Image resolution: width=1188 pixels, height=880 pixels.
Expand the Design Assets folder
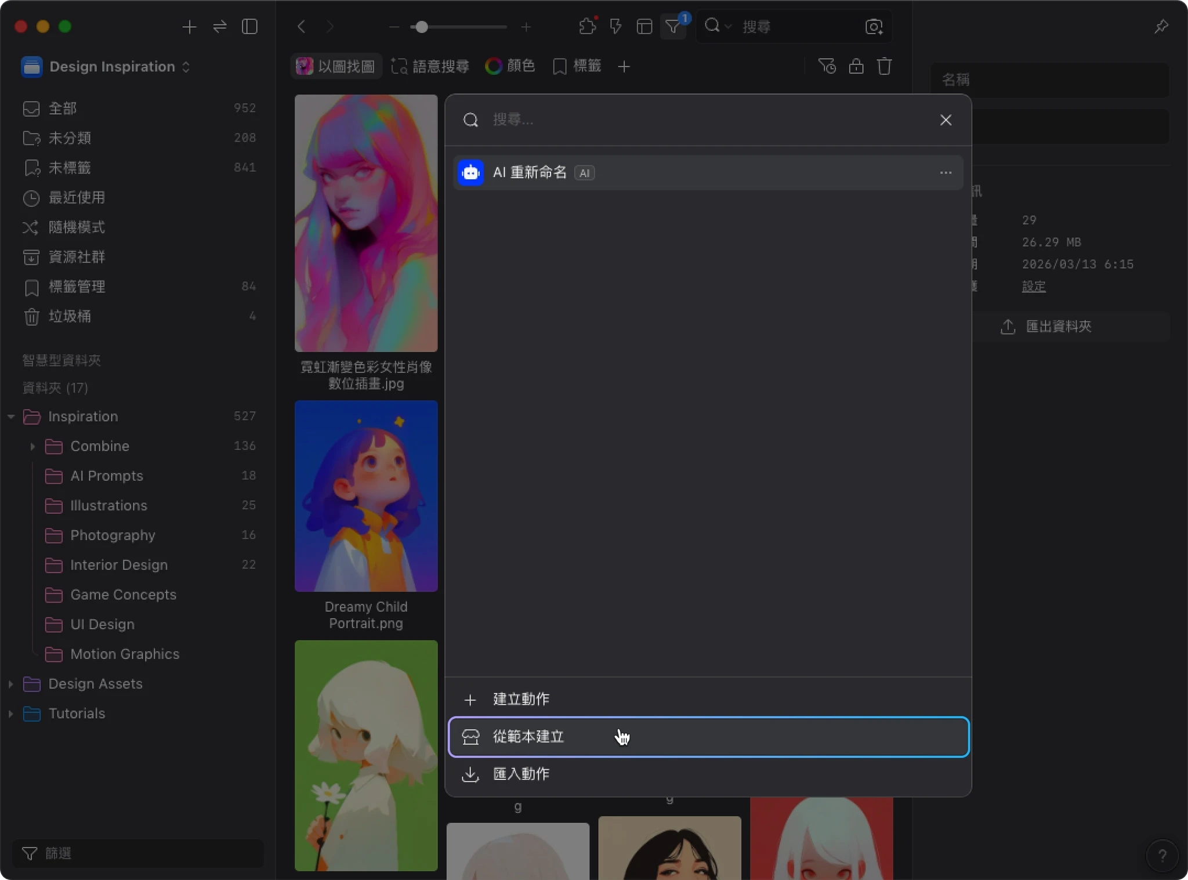tap(10, 684)
